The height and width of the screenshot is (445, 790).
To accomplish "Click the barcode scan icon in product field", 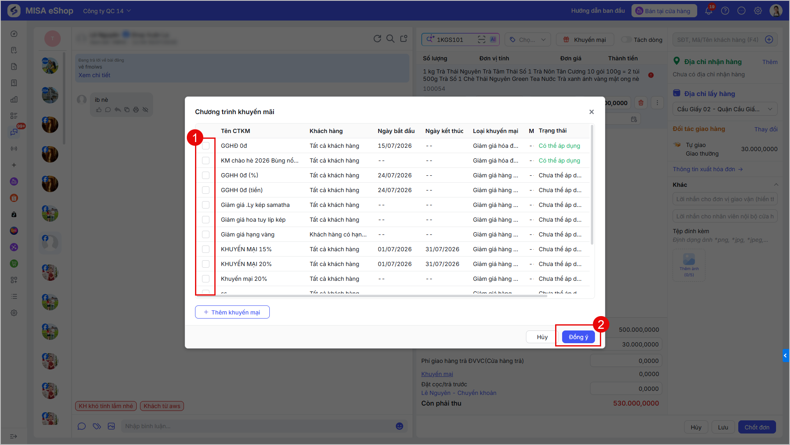I will [x=482, y=39].
